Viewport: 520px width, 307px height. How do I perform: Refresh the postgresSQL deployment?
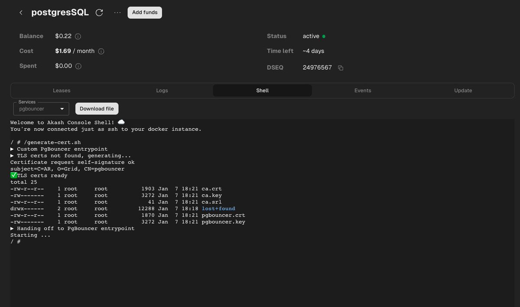(99, 13)
